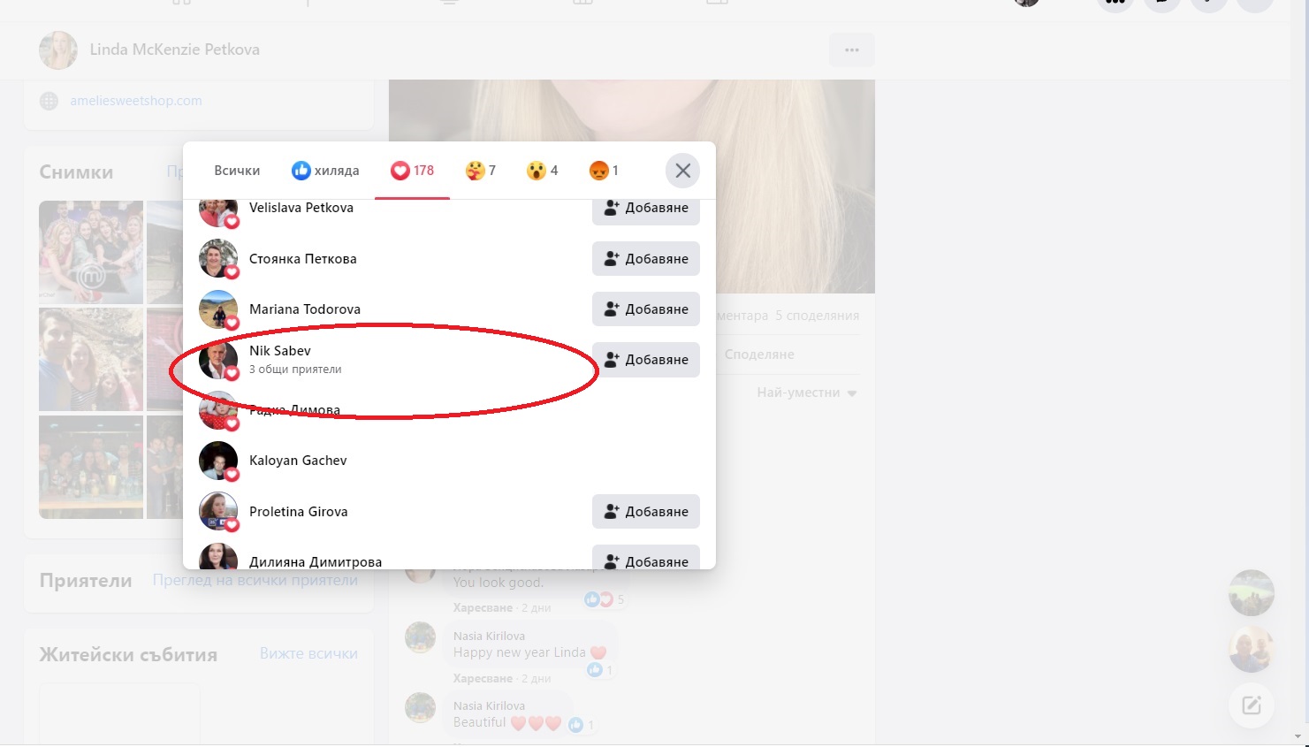The width and height of the screenshot is (1309, 747).
Task: Add Proletina Girova as a friend
Action: 645,512
